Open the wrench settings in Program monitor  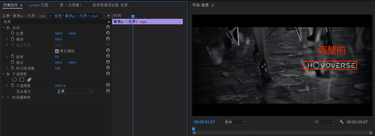point(342,122)
